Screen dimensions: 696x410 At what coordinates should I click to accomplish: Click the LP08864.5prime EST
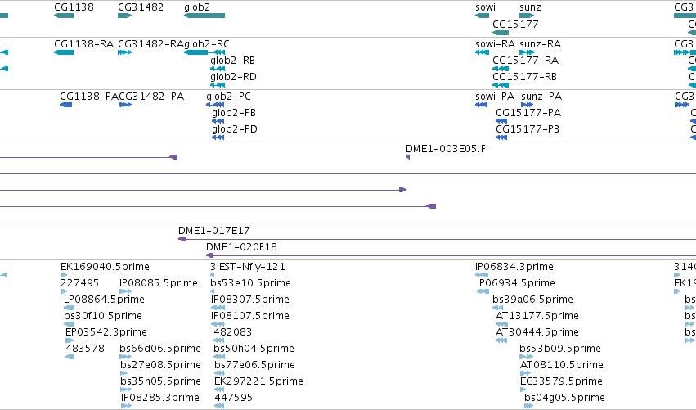coord(69,308)
